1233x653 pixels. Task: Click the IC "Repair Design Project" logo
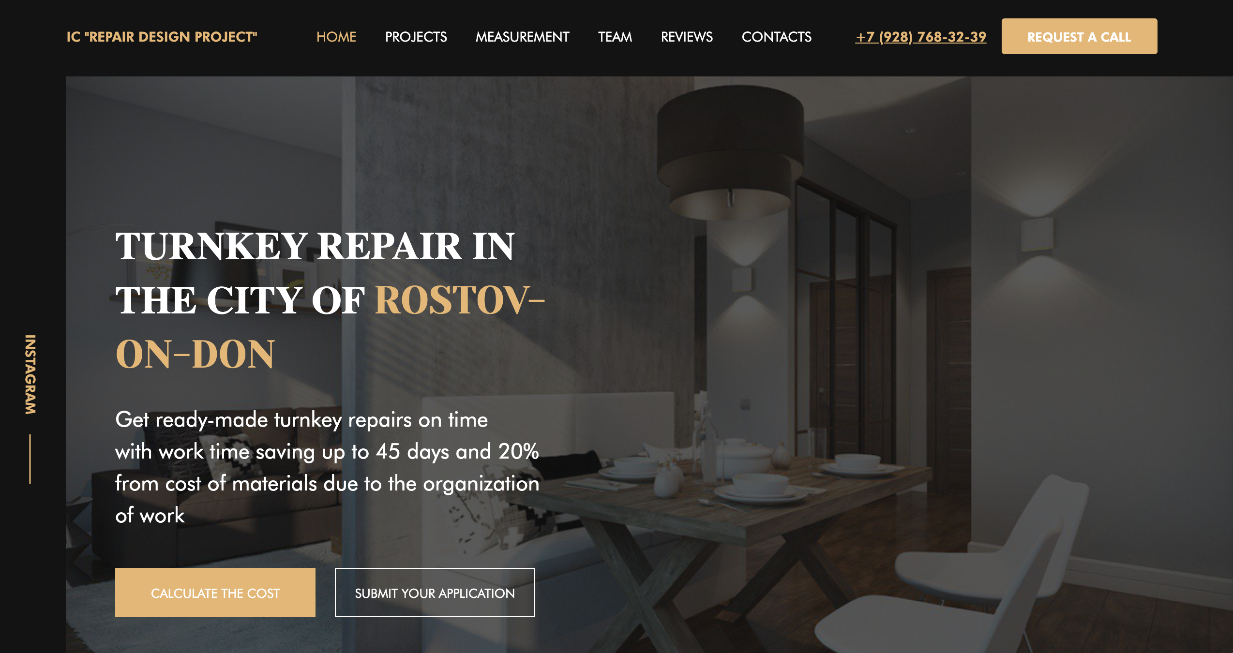click(162, 37)
